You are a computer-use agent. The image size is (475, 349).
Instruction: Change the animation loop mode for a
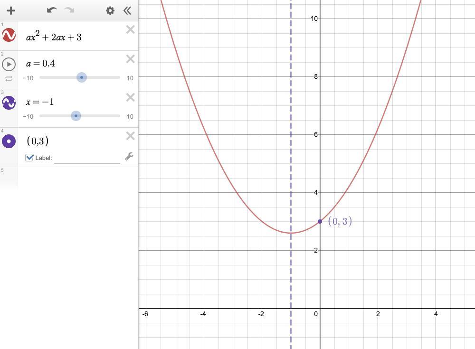point(9,79)
